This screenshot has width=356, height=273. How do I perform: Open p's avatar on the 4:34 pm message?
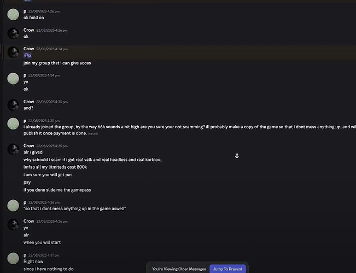point(13,78)
